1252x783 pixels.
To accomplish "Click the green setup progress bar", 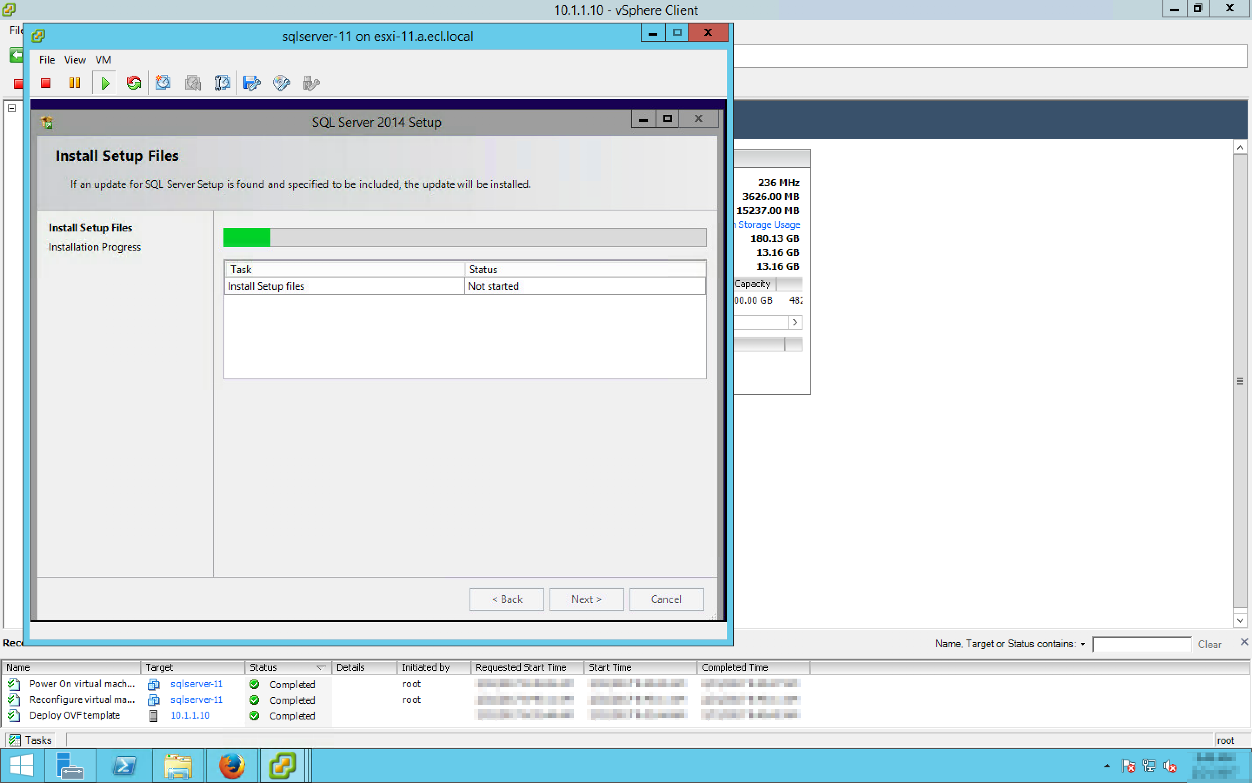I will (x=247, y=238).
